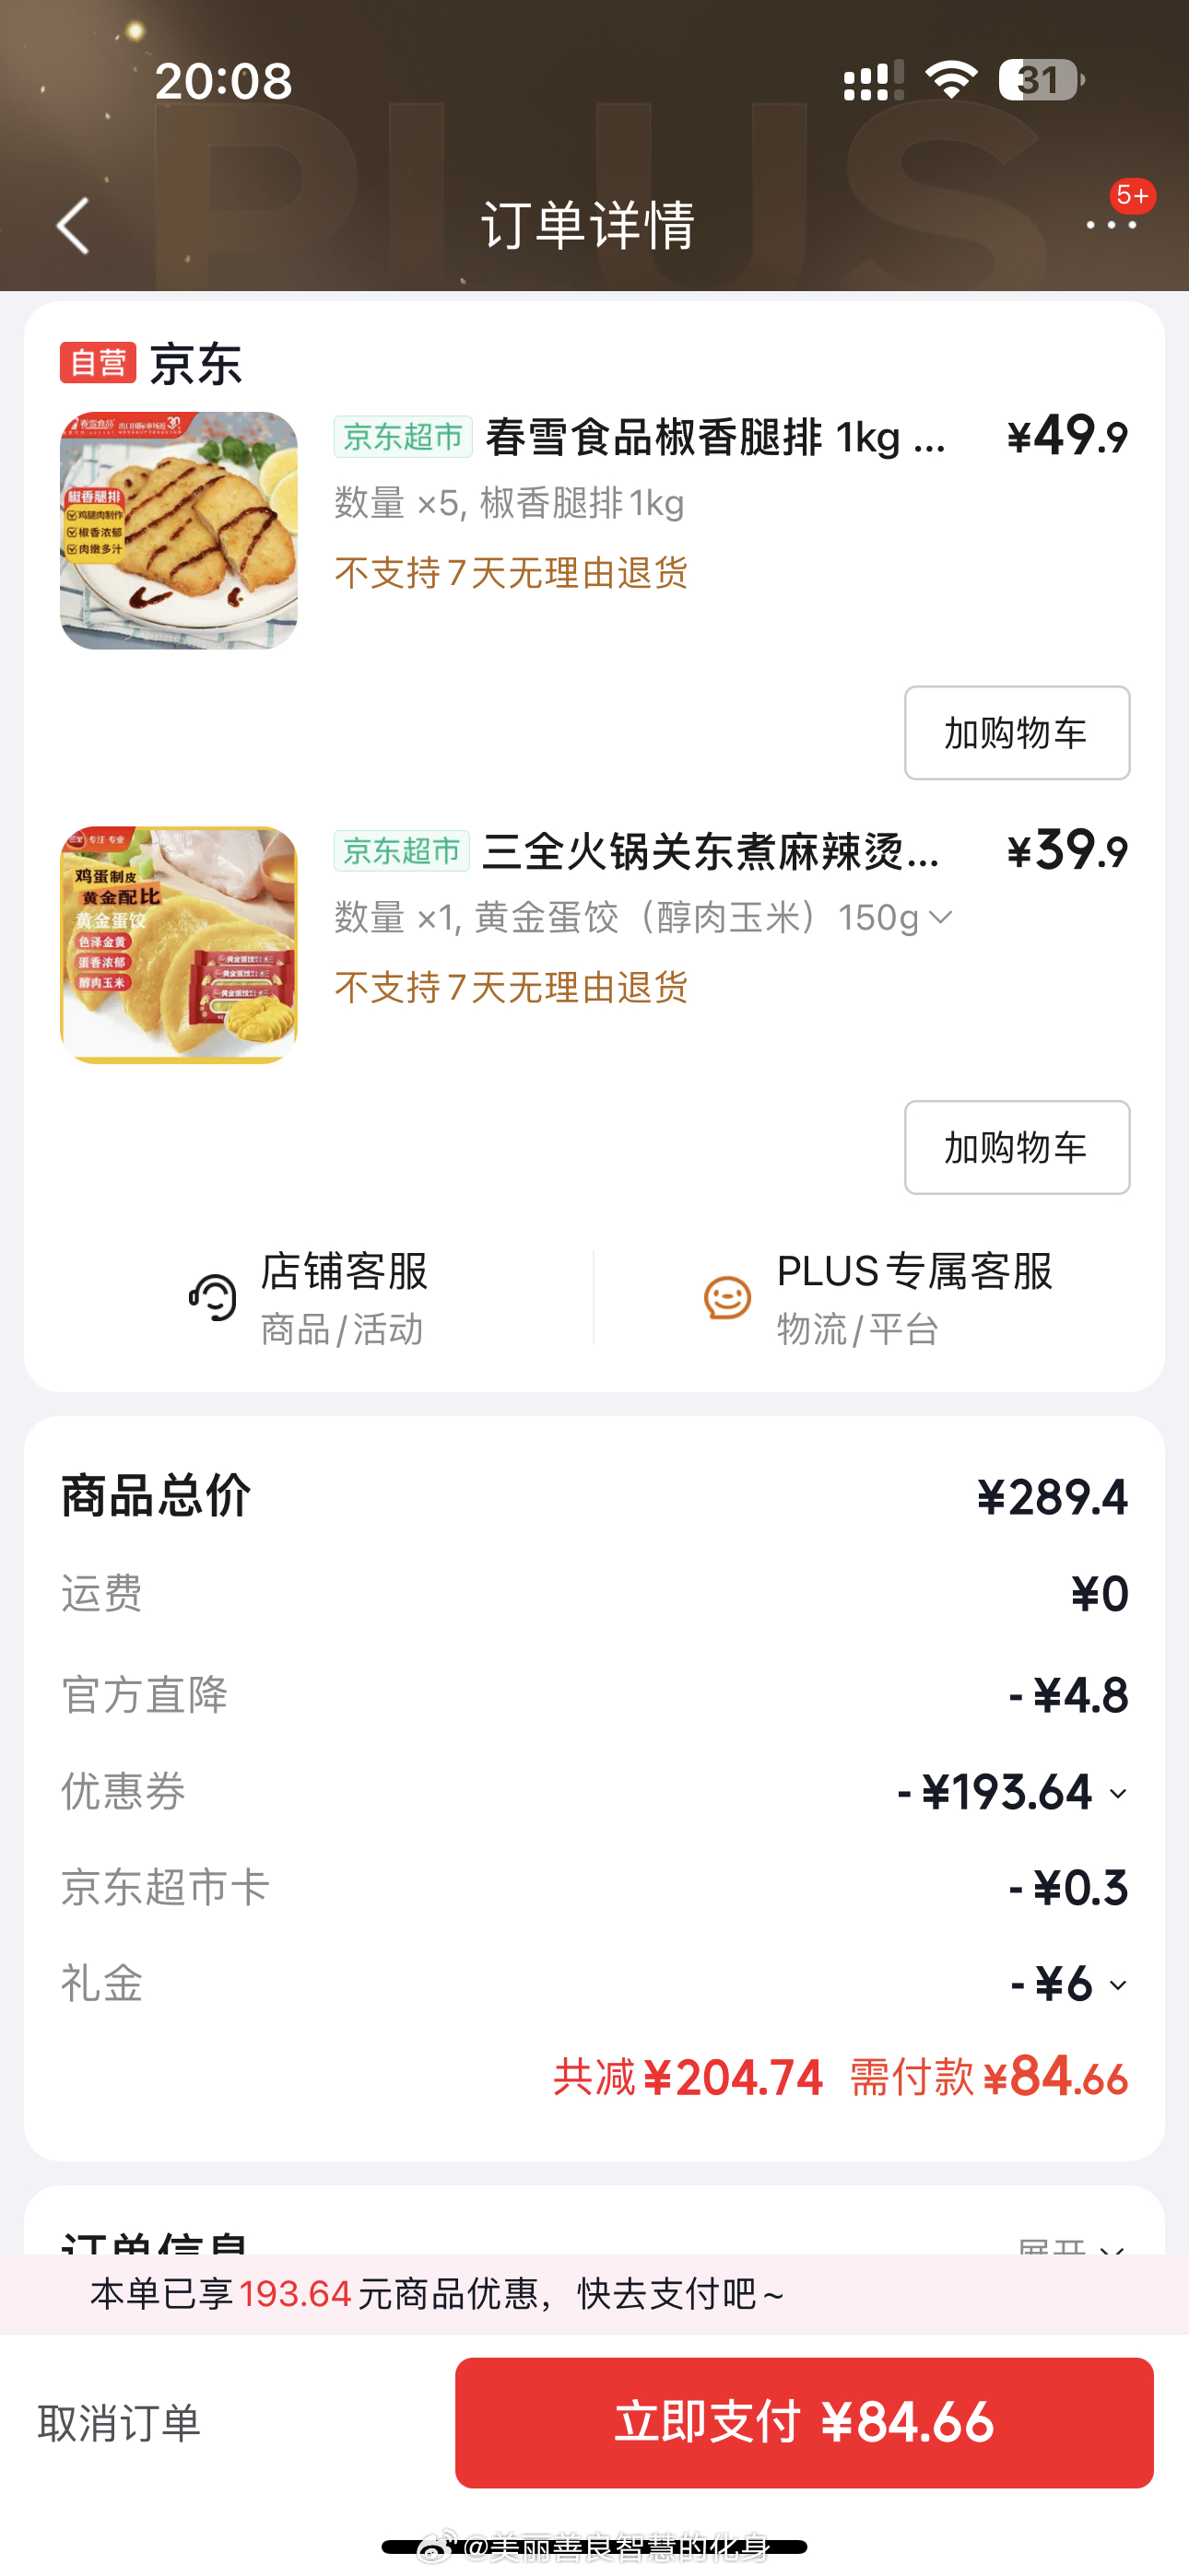Expand the 黄金蛋饺 item specification
The height and width of the screenshot is (2576, 1189).
[x=940, y=917]
